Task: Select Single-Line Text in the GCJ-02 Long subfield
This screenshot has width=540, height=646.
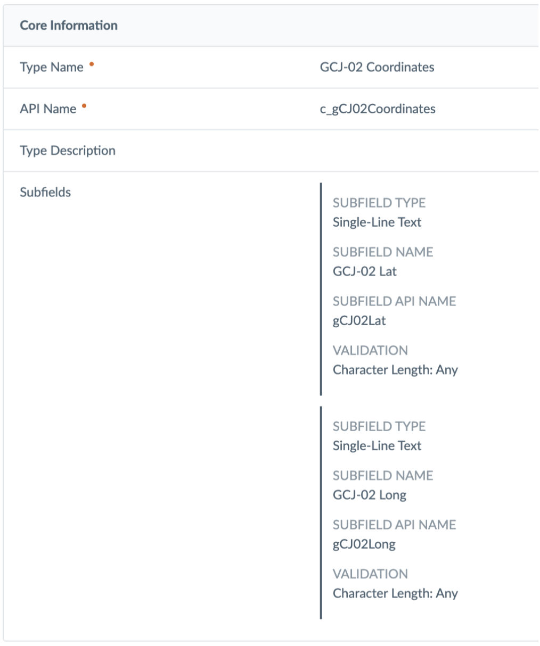Action: point(377,446)
